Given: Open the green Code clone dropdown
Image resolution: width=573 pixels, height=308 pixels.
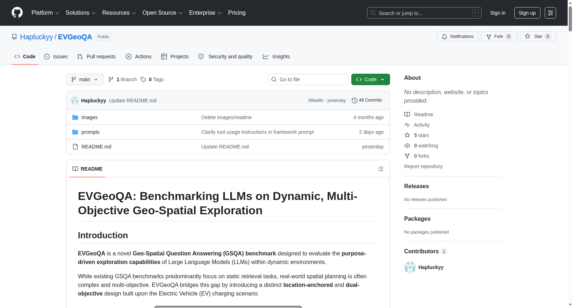Looking at the screenshot, I should point(371,79).
